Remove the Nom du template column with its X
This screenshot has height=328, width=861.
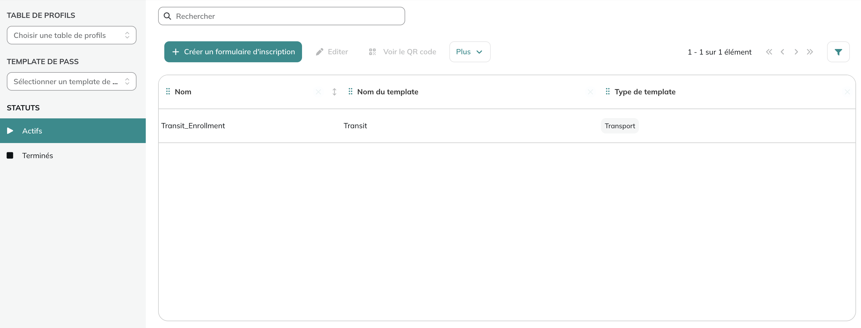(590, 92)
